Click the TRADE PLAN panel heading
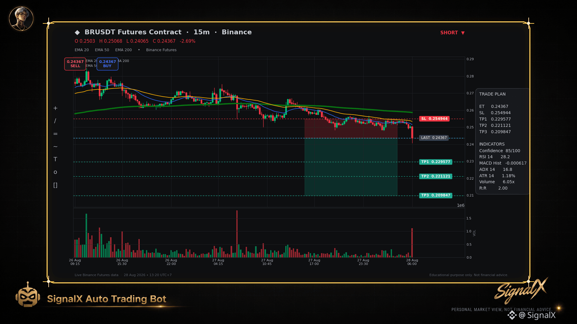 click(492, 94)
